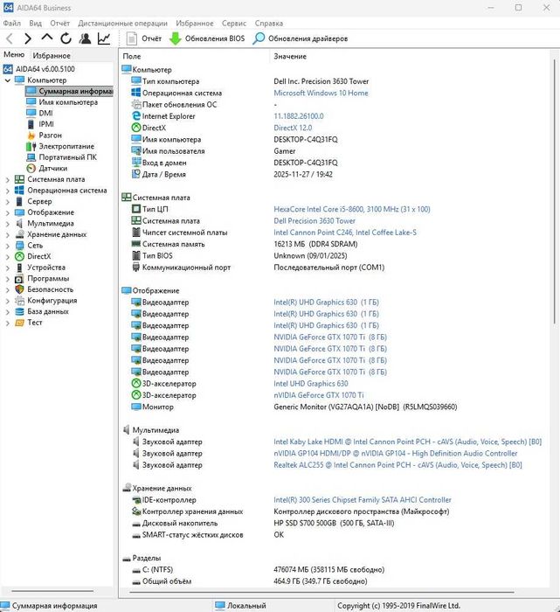The image size is (560, 612).
Task: Click the Дата / Время row icon
Action: [x=136, y=174]
